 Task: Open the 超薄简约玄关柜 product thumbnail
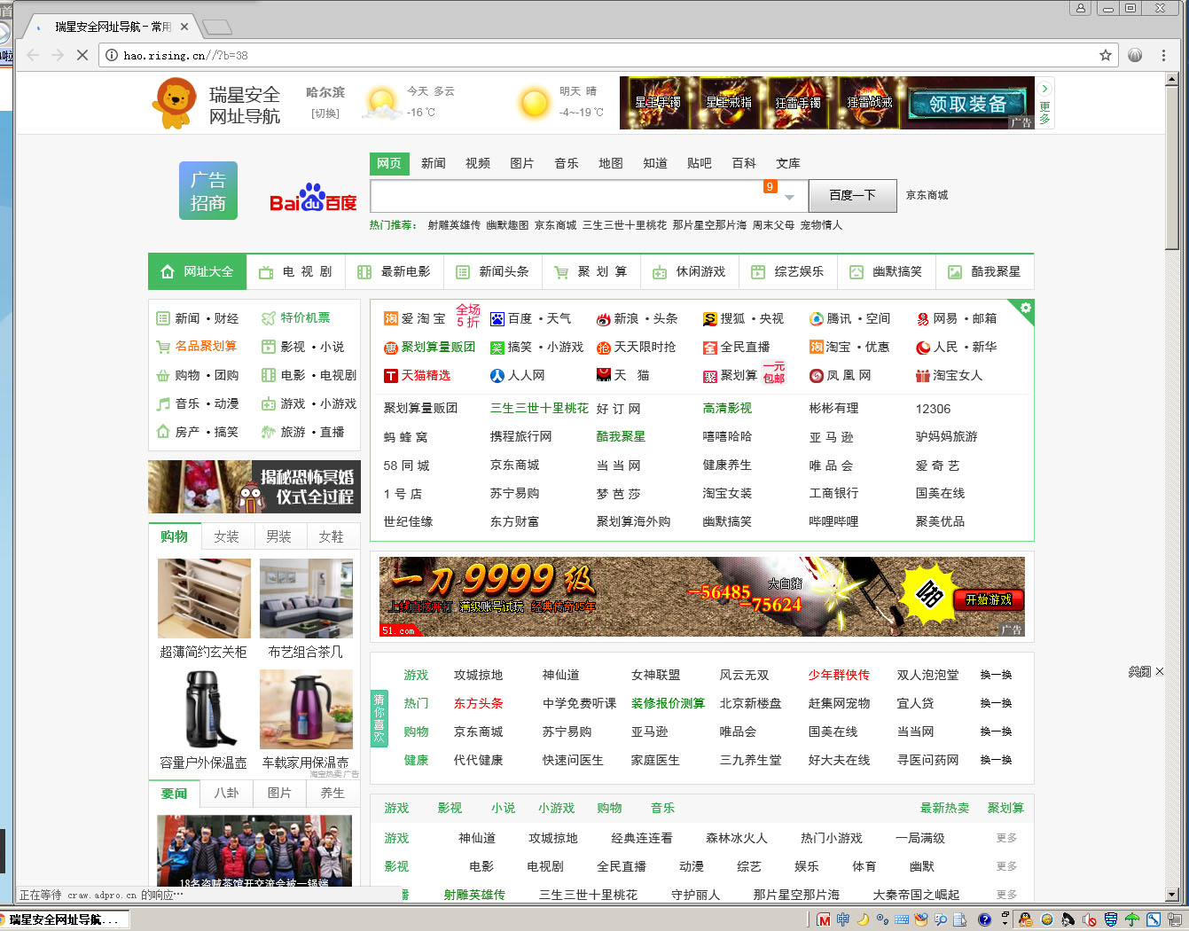point(204,598)
